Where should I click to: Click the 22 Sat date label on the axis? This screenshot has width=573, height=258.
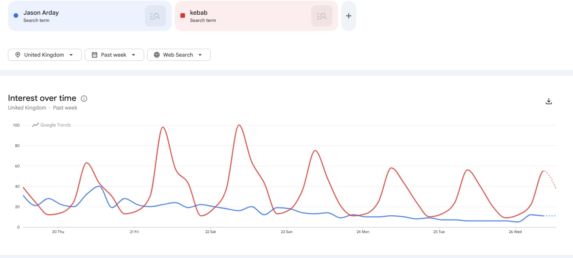pos(210,232)
